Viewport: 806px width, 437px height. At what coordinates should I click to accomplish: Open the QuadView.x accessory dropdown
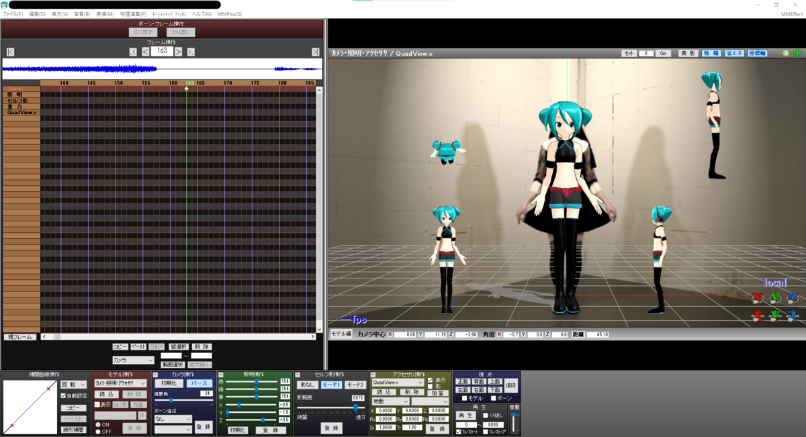click(398, 382)
